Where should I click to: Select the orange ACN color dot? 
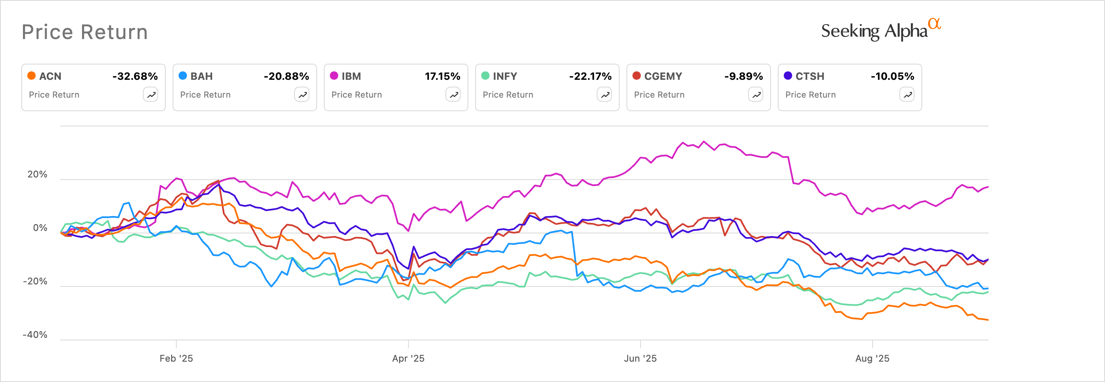[x=31, y=76]
